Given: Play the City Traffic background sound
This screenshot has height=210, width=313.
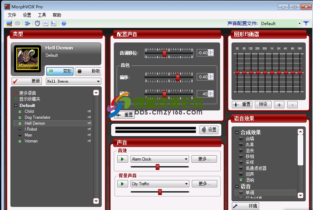Looking at the screenshot, I should click(x=123, y=184).
